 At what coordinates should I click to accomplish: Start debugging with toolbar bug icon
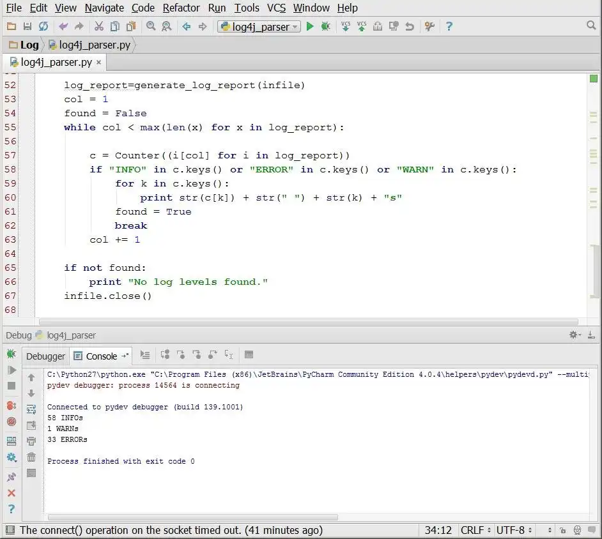pos(325,26)
